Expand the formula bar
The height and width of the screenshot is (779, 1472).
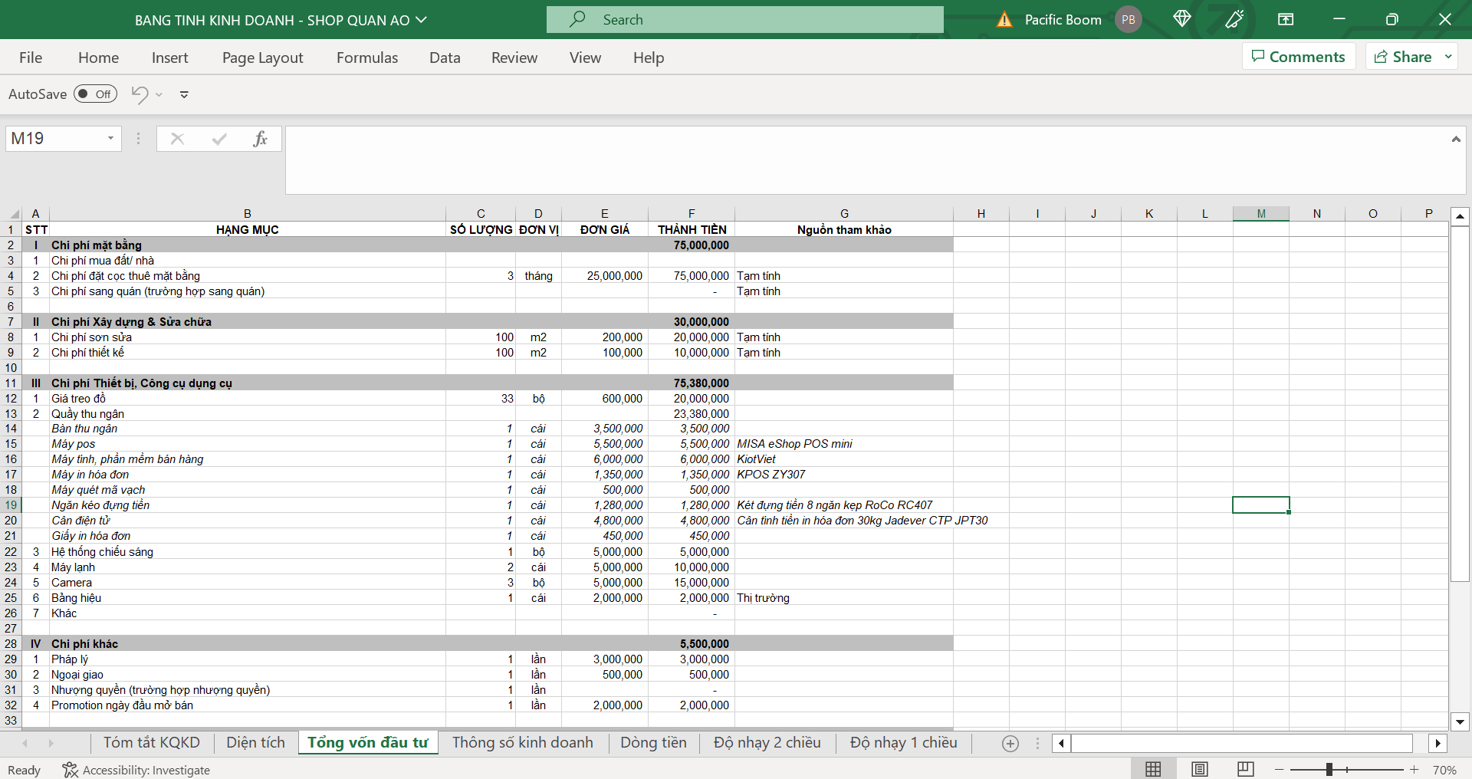point(1455,139)
